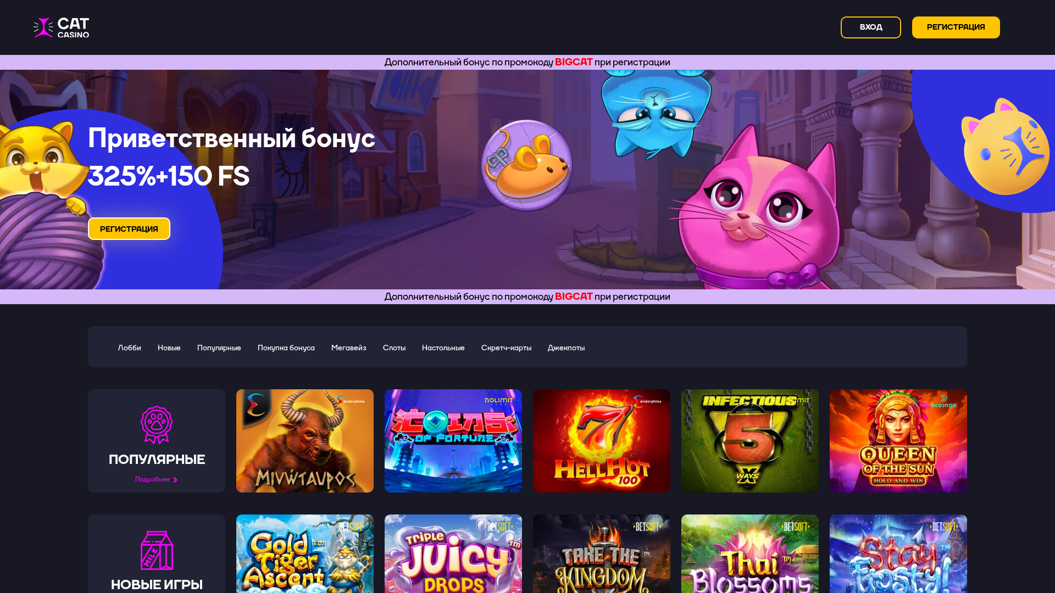Viewport: 1055px width, 593px height.
Task: Open Thai Blossoms game thumbnail
Action: click(x=750, y=553)
